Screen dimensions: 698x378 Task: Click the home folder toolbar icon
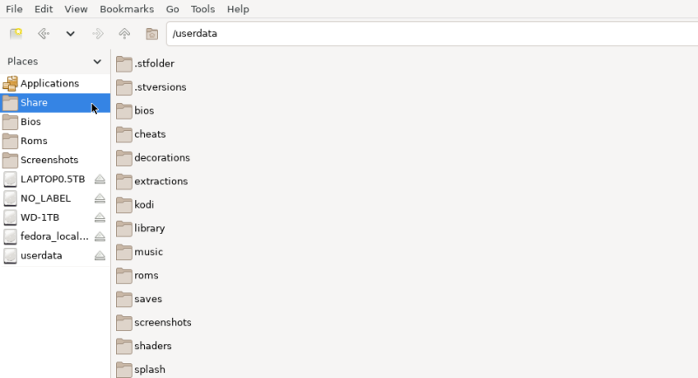pos(152,34)
